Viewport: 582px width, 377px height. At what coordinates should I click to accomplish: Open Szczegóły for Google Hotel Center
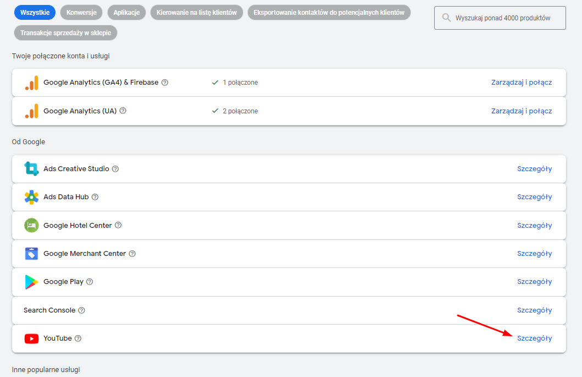(x=535, y=225)
